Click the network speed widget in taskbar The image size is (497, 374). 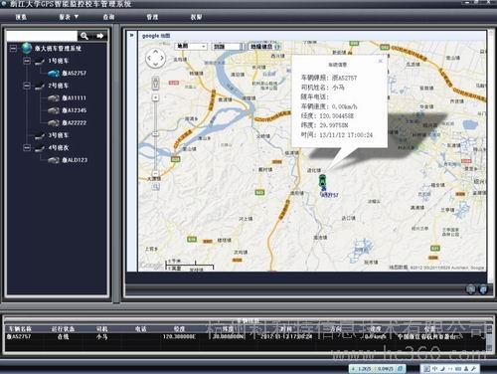click(x=378, y=368)
